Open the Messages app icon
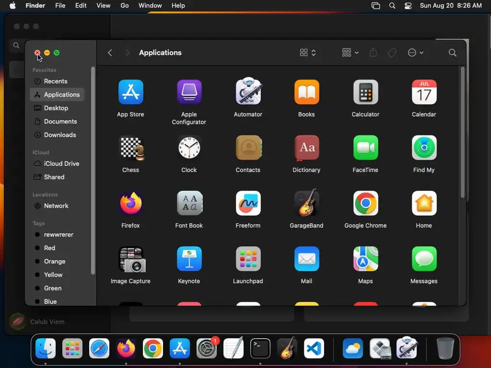The width and height of the screenshot is (491, 368). 424,259
